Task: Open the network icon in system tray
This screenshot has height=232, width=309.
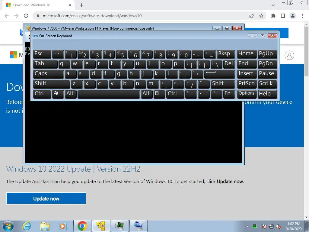Action: tap(271, 226)
